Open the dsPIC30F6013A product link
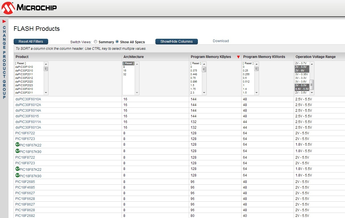 pyautogui.click(x=28, y=128)
